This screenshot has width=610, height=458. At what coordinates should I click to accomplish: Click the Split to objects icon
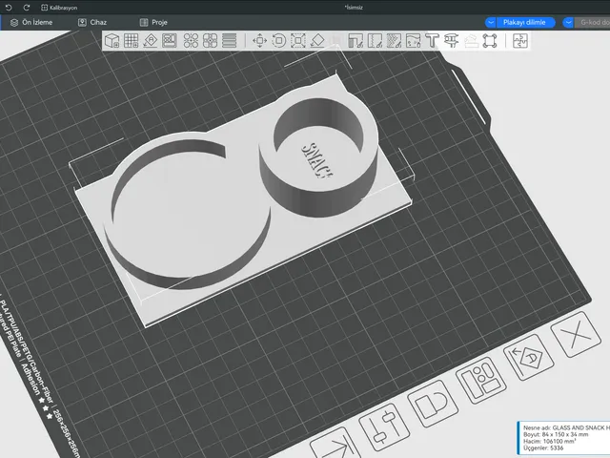[191, 40]
